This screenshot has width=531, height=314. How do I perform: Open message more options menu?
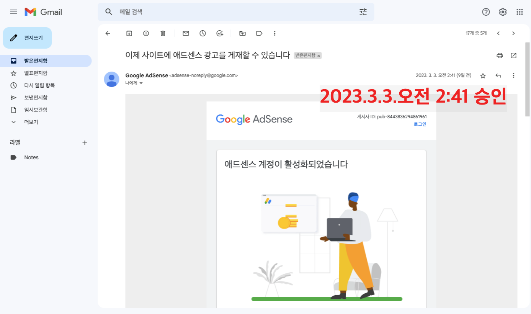tap(514, 75)
